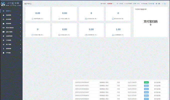Expand the 推广管理 sidebar submenu
The width and height of the screenshot is (170, 100).
[x=20, y=44]
